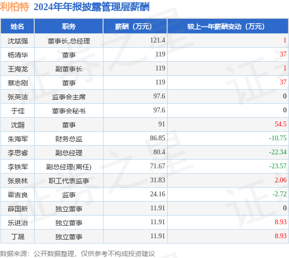The width and height of the screenshot is (289, 258).
Task: Click the change value -23.57
Action: pyautogui.click(x=278, y=166)
